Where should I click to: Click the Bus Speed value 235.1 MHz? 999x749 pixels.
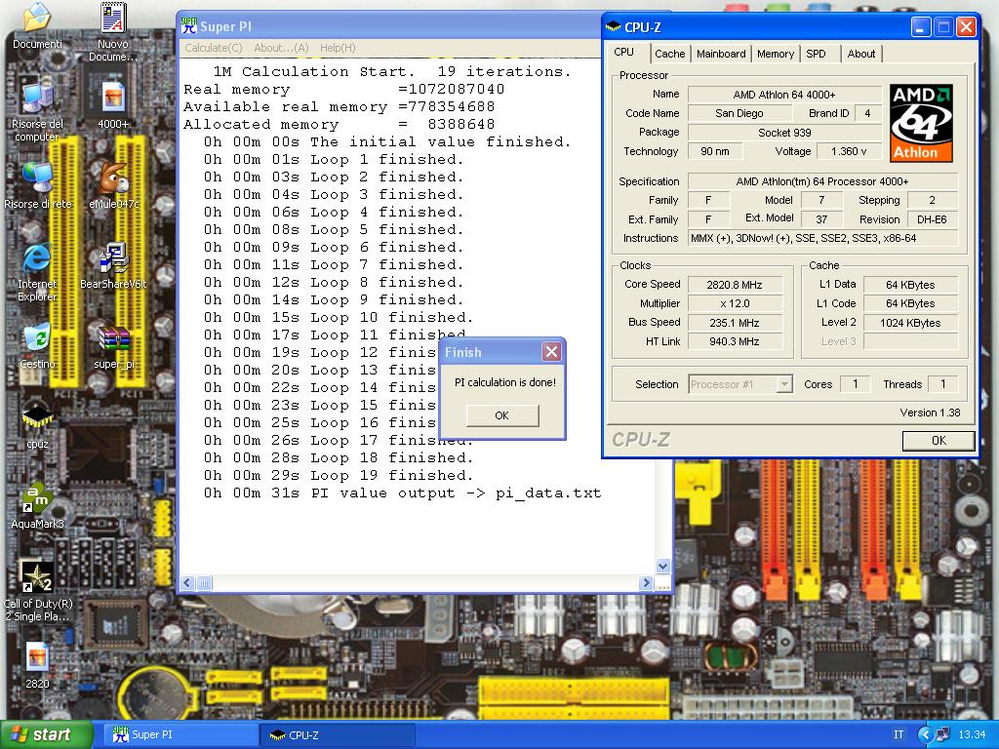click(x=735, y=323)
